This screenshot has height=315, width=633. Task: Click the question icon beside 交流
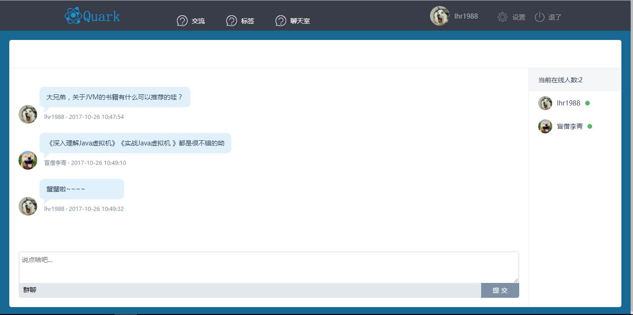coord(182,21)
